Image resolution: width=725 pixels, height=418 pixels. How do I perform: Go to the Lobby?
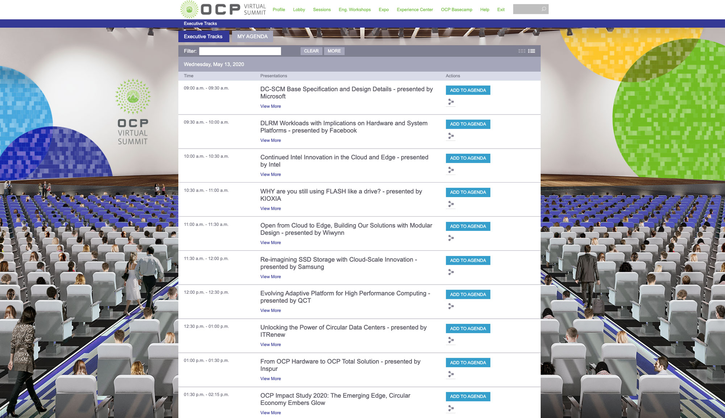299,10
